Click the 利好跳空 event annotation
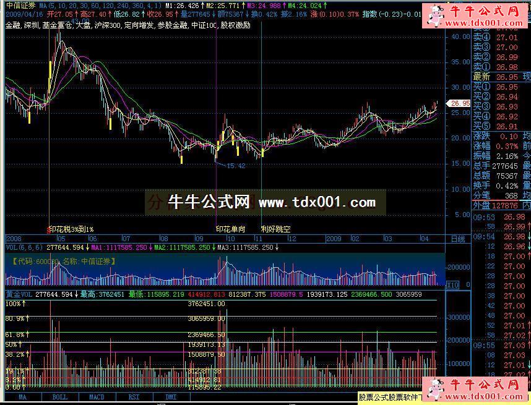 click(275, 229)
